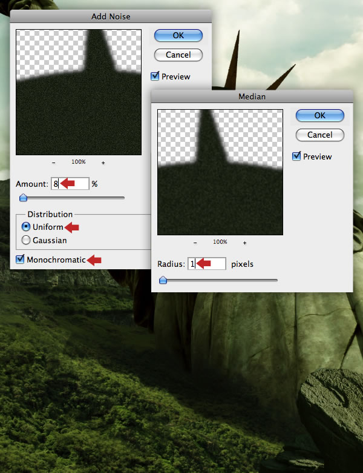Click the Add Noise preview thumbnail
363x473 pixels.
[x=79, y=92]
